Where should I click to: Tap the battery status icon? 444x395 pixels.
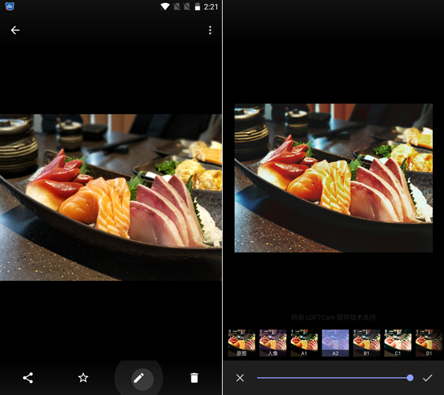tap(197, 7)
